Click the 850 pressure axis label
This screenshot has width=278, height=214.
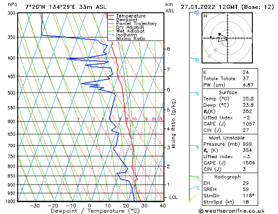(12, 176)
